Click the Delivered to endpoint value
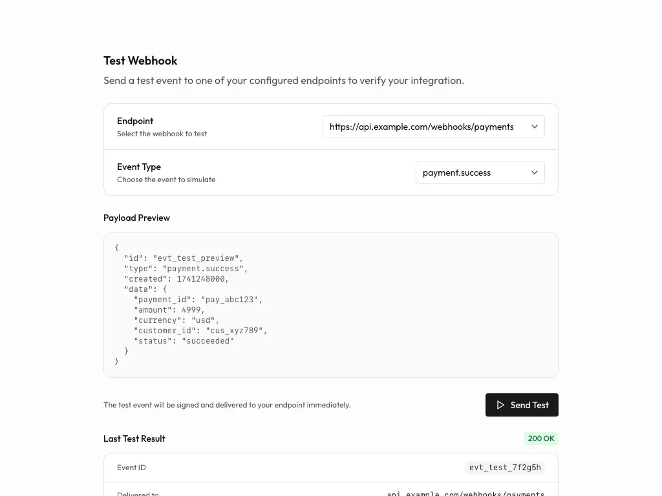662x496 pixels. click(x=465, y=493)
